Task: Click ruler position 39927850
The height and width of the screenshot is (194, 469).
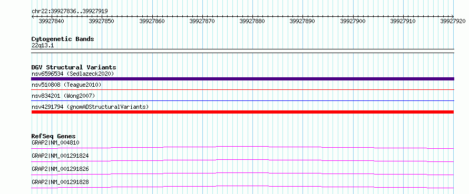Action: (102, 21)
